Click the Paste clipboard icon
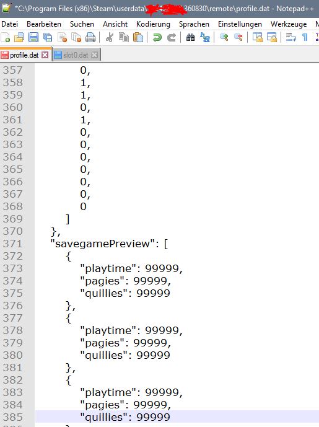 click(x=138, y=37)
